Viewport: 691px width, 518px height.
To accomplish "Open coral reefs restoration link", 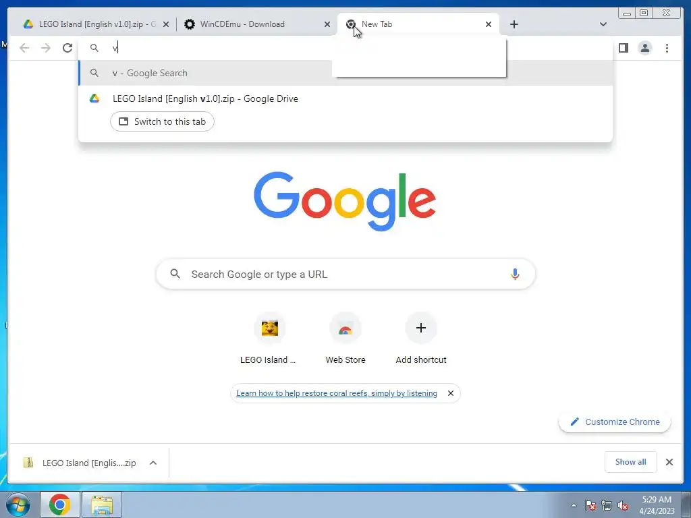I will (337, 393).
